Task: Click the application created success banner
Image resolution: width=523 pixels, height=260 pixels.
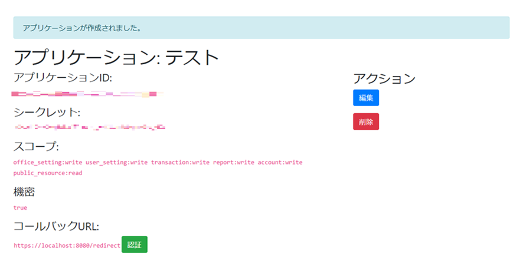Action: 261,28
